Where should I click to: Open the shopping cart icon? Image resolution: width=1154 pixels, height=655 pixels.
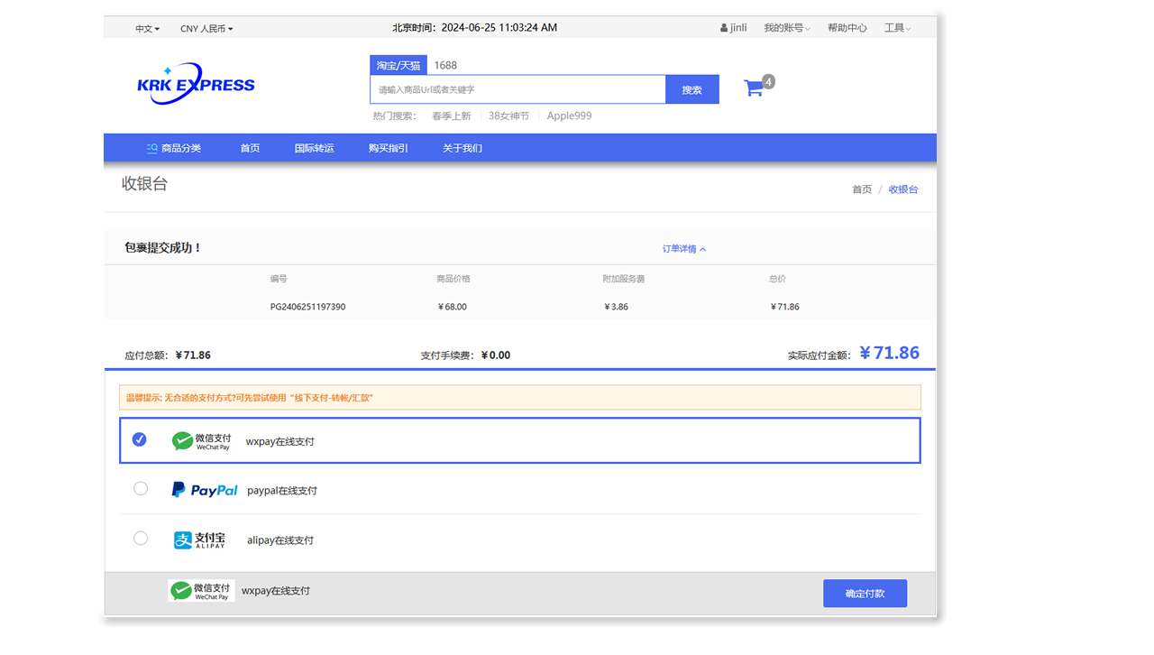(753, 88)
